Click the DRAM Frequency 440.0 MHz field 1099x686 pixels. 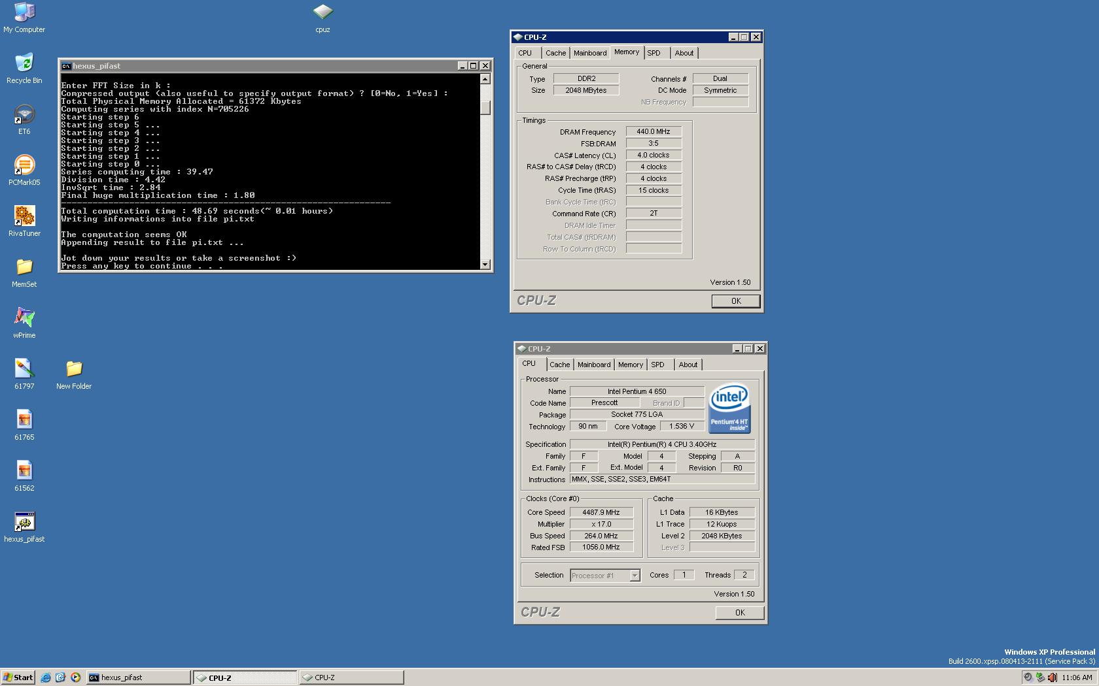click(654, 131)
